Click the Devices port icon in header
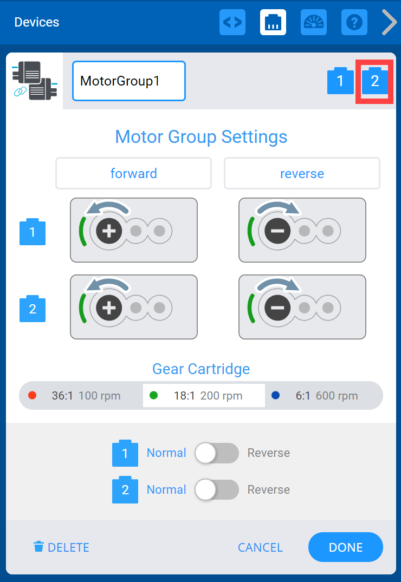This screenshot has height=582, width=401. point(273,22)
